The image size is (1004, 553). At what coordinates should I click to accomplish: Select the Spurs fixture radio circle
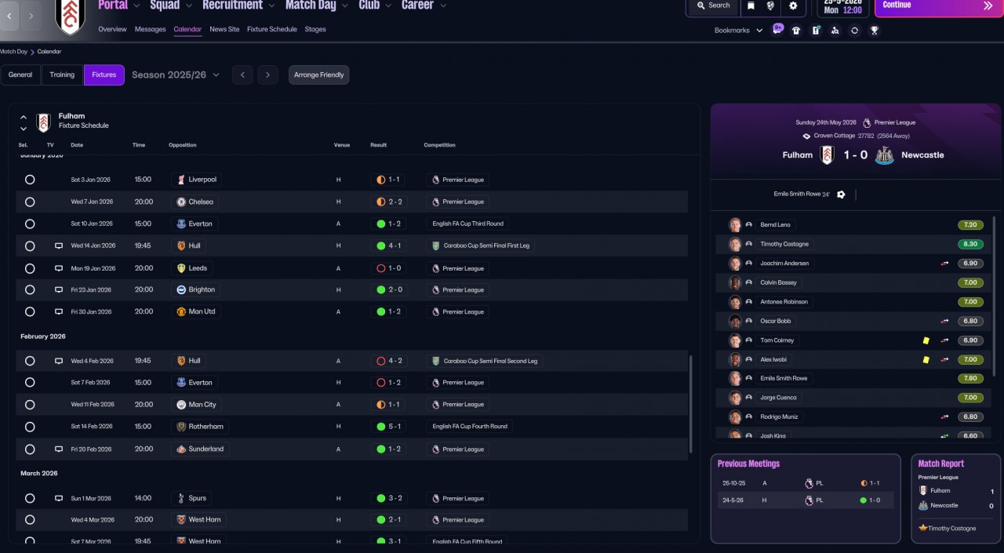(x=30, y=498)
